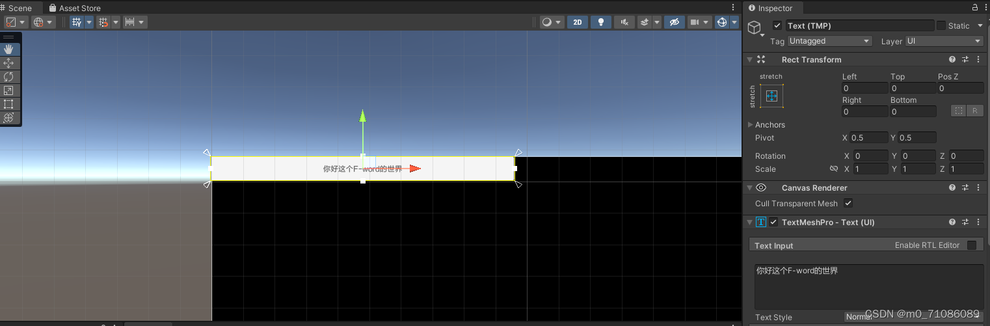Switch to the Scene tab

click(20, 8)
